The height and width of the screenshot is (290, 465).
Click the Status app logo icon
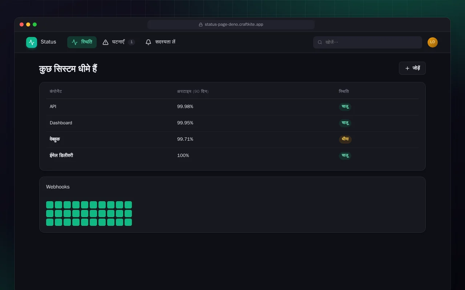coord(32,42)
